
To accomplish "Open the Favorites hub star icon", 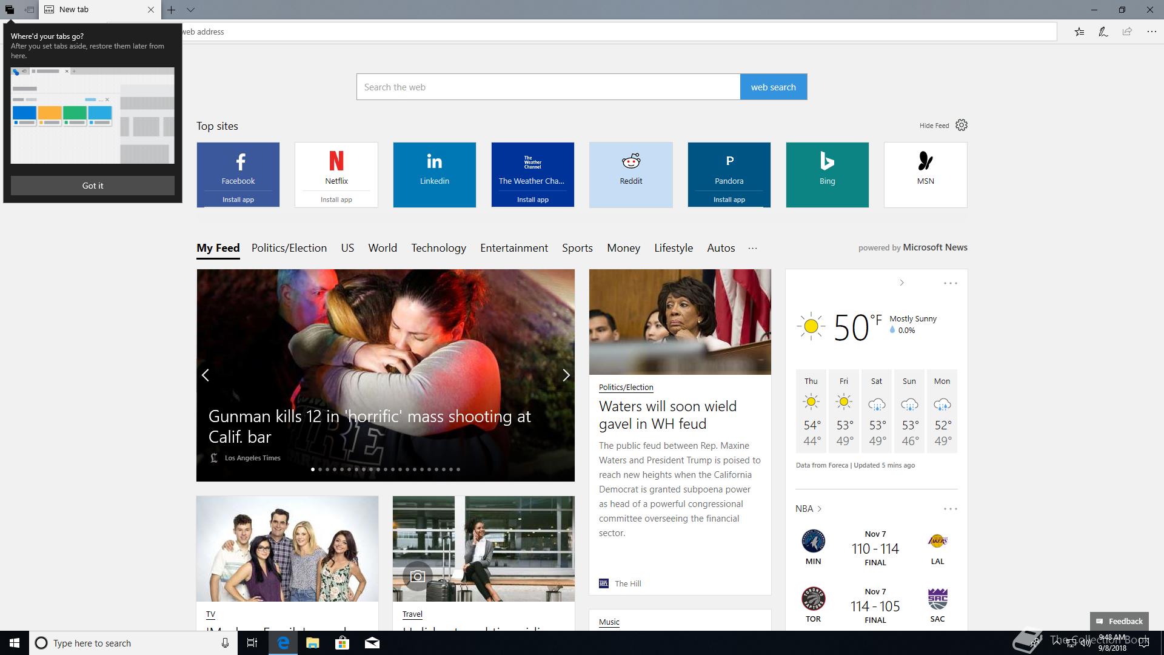I will click(1079, 32).
